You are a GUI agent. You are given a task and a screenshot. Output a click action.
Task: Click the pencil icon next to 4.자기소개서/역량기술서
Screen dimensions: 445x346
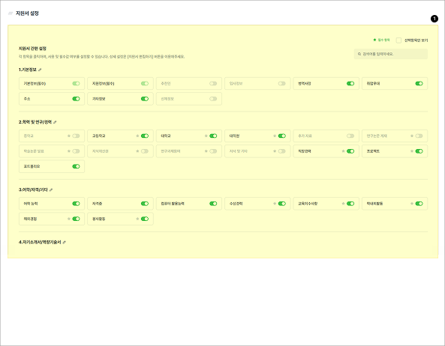tap(64, 243)
